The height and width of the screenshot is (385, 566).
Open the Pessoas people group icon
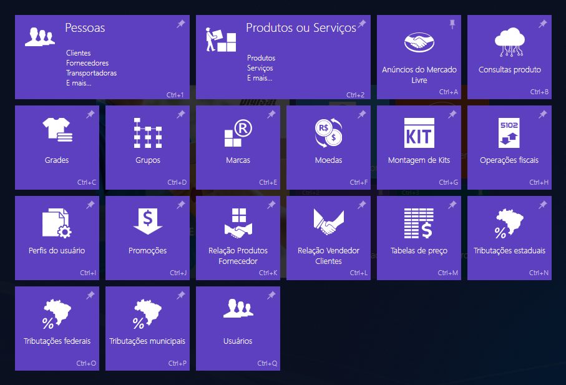click(x=40, y=37)
